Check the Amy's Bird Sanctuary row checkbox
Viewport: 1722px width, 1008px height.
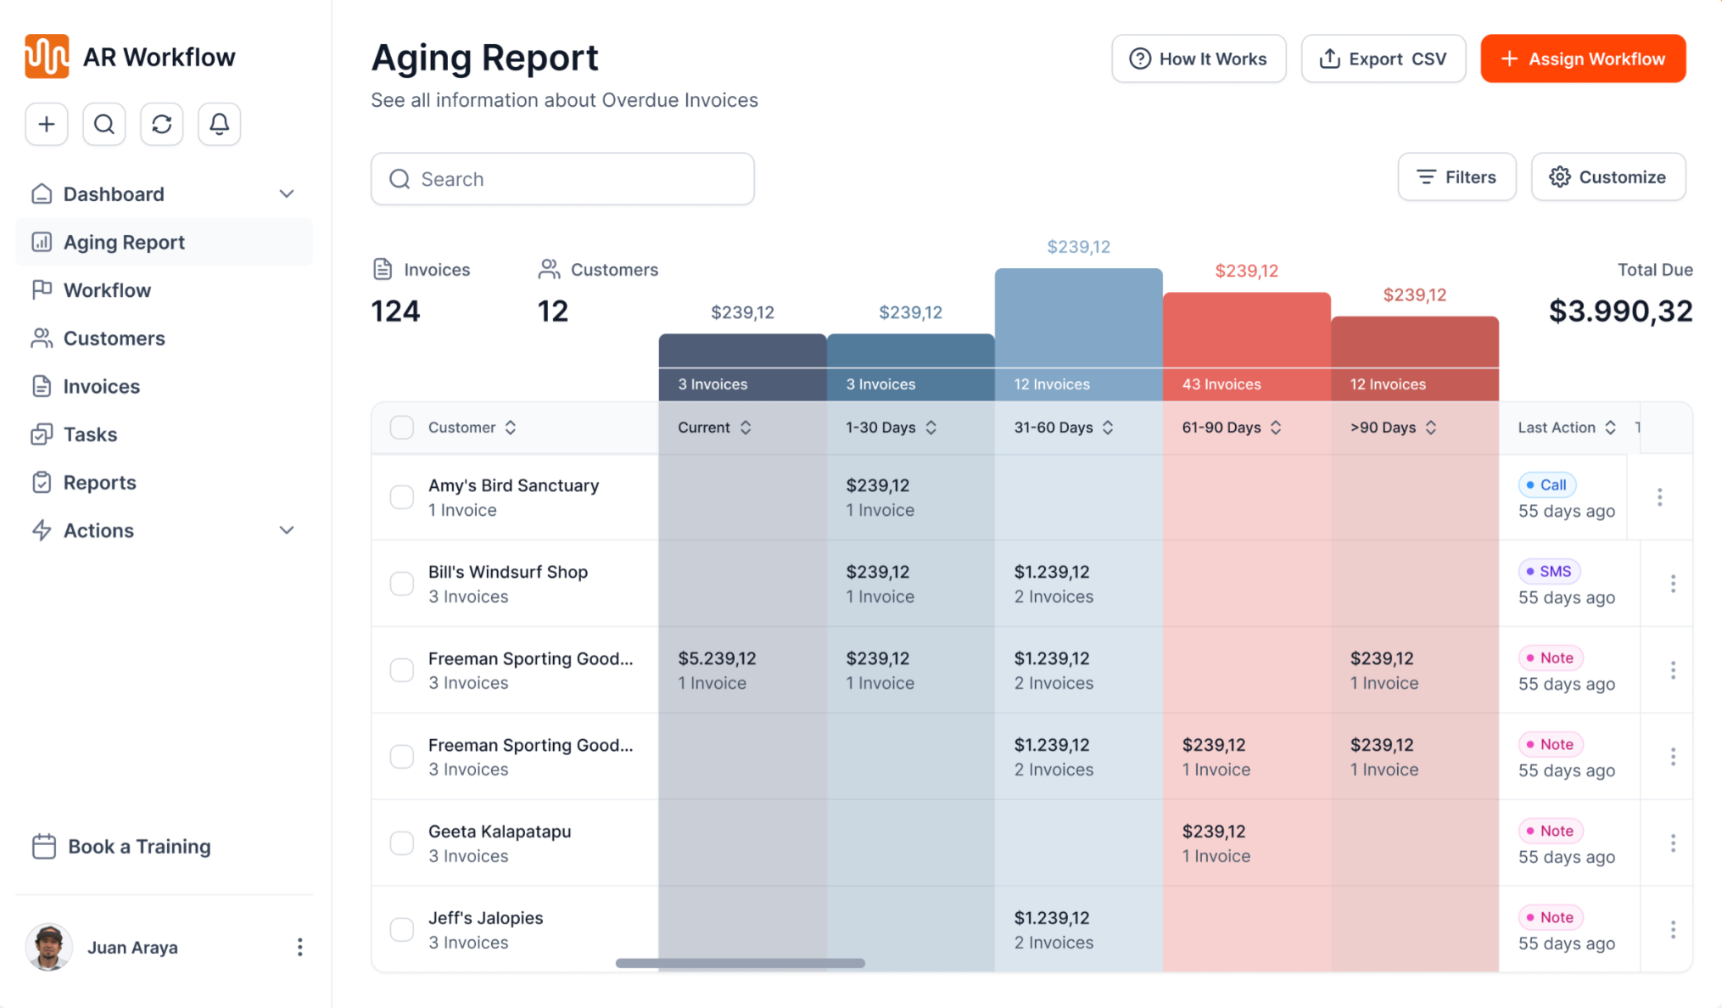[x=401, y=497]
